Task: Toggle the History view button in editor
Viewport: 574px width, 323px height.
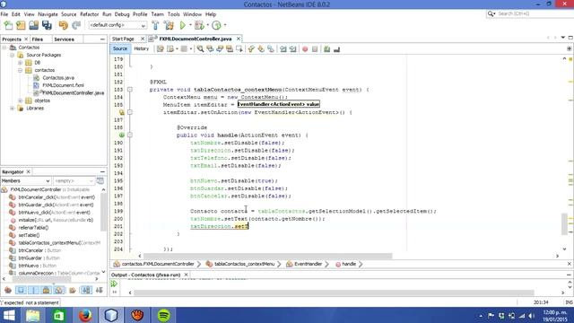Action: click(142, 48)
